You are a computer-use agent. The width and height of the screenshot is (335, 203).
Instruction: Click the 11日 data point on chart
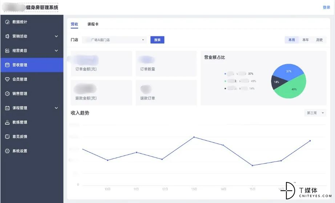(137, 153)
